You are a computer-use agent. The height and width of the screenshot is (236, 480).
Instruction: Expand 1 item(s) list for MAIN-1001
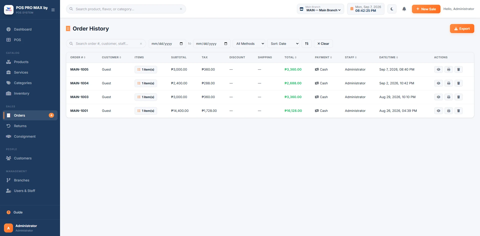tap(146, 111)
